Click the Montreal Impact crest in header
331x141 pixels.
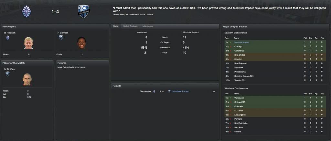[84, 12]
